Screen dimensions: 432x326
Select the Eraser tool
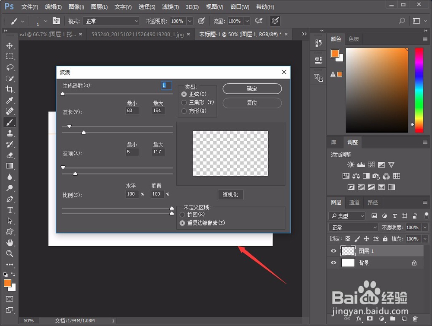click(x=10, y=155)
